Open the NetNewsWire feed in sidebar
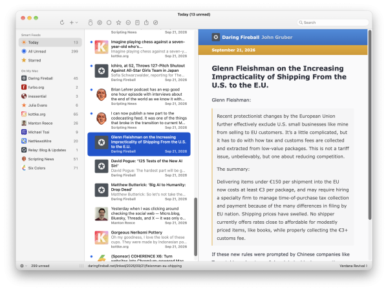 (50, 141)
